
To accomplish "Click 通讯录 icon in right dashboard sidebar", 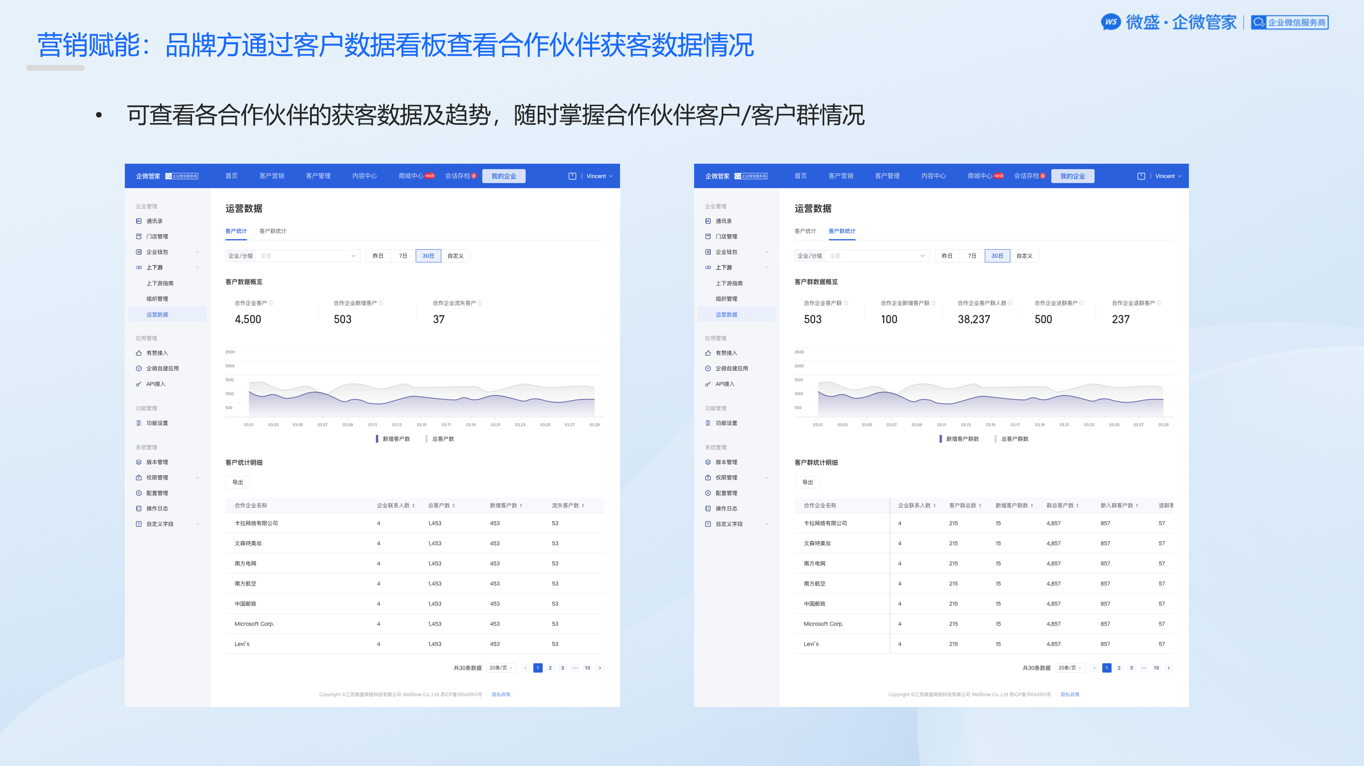I will pyautogui.click(x=708, y=221).
